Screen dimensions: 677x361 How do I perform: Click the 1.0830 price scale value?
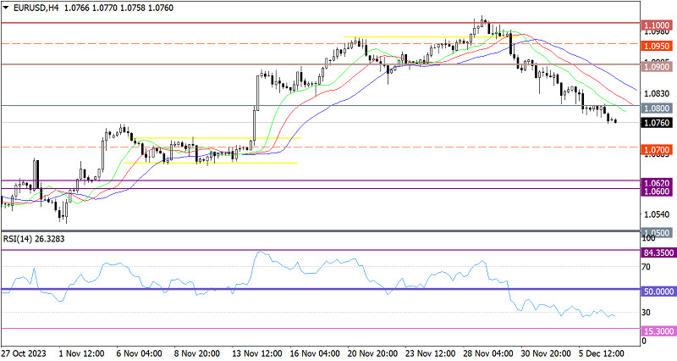(x=657, y=93)
